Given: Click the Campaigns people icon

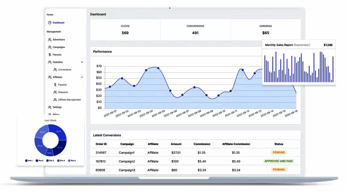Looking at the screenshot, I should (x=49, y=47).
